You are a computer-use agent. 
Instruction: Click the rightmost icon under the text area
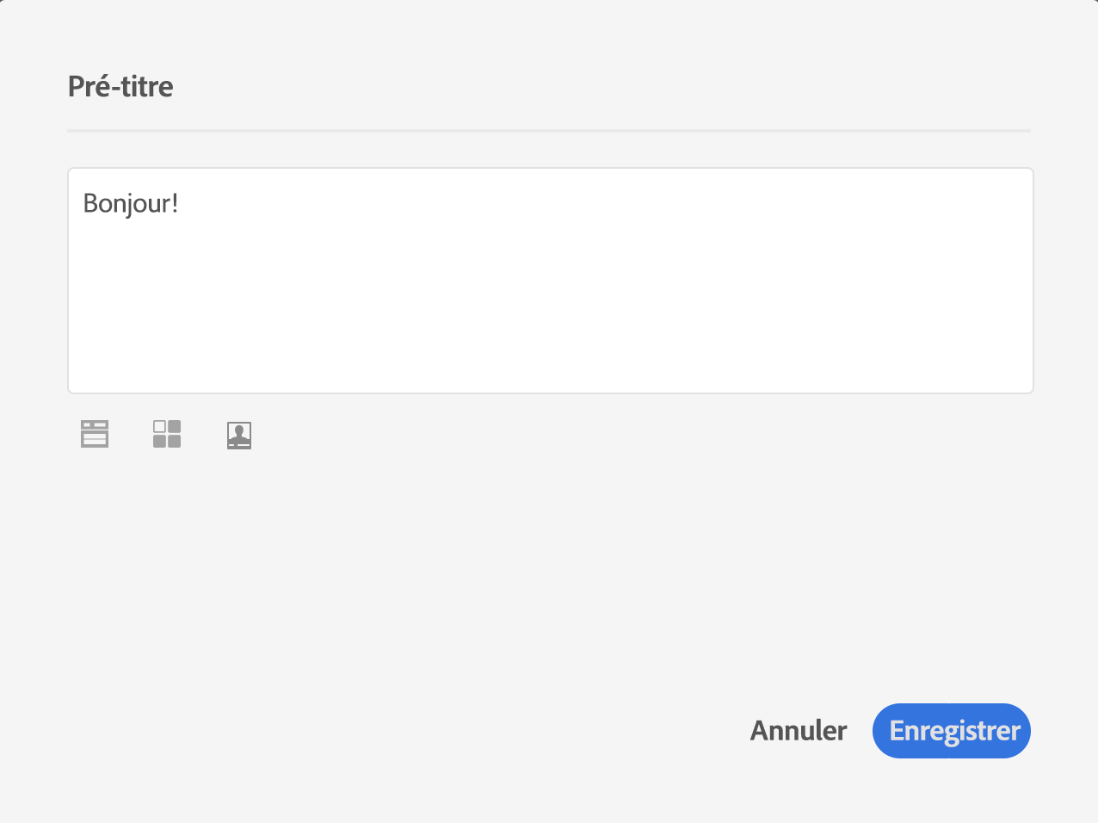(239, 436)
